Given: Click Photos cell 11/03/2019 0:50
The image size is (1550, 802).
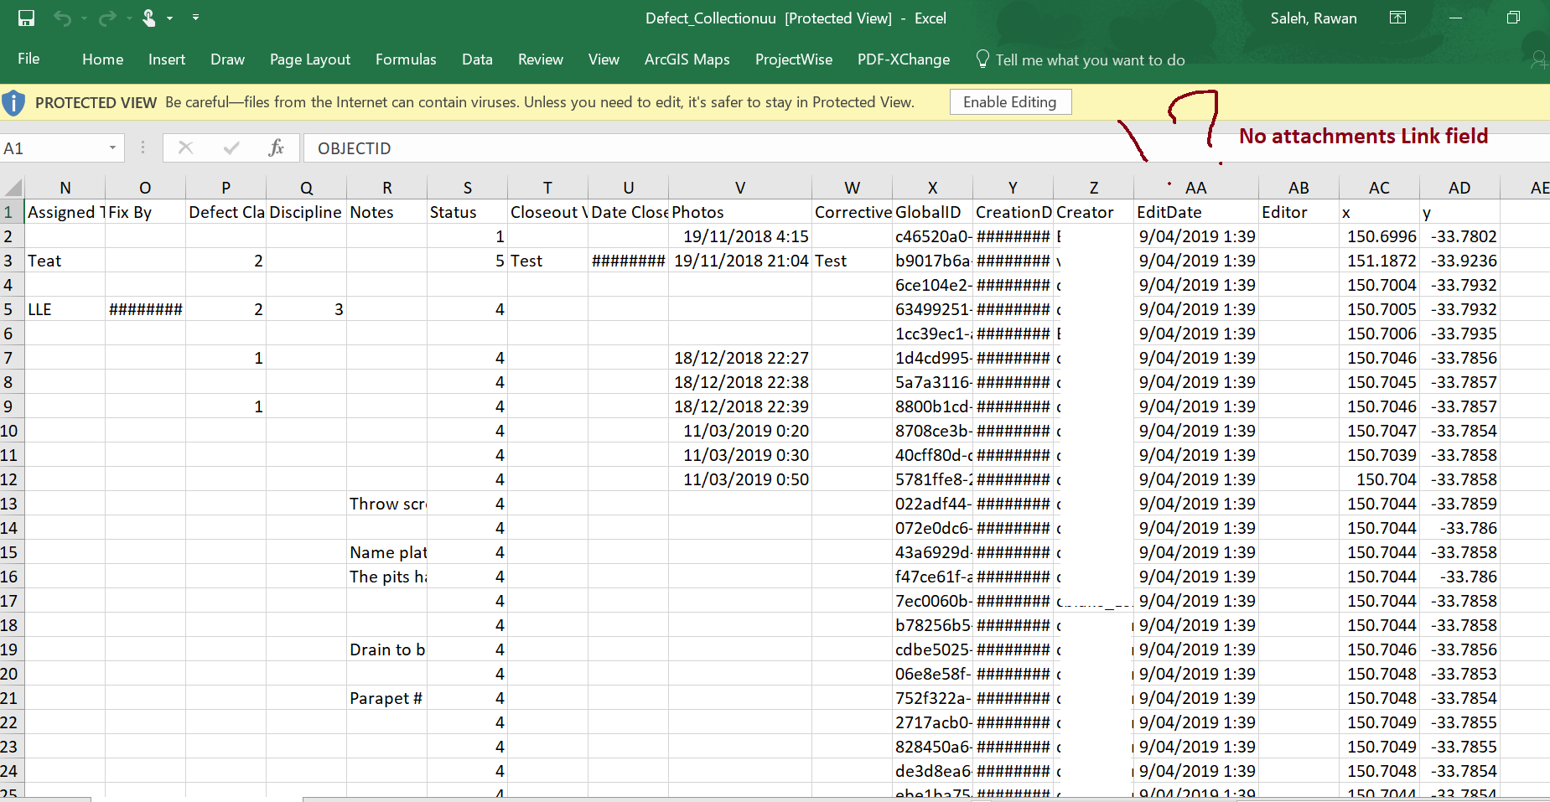Looking at the screenshot, I should pyautogui.click(x=740, y=479).
